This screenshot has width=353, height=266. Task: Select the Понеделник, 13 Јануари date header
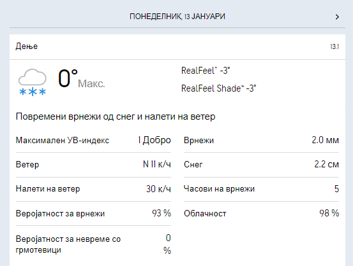(x=177, y=17)
